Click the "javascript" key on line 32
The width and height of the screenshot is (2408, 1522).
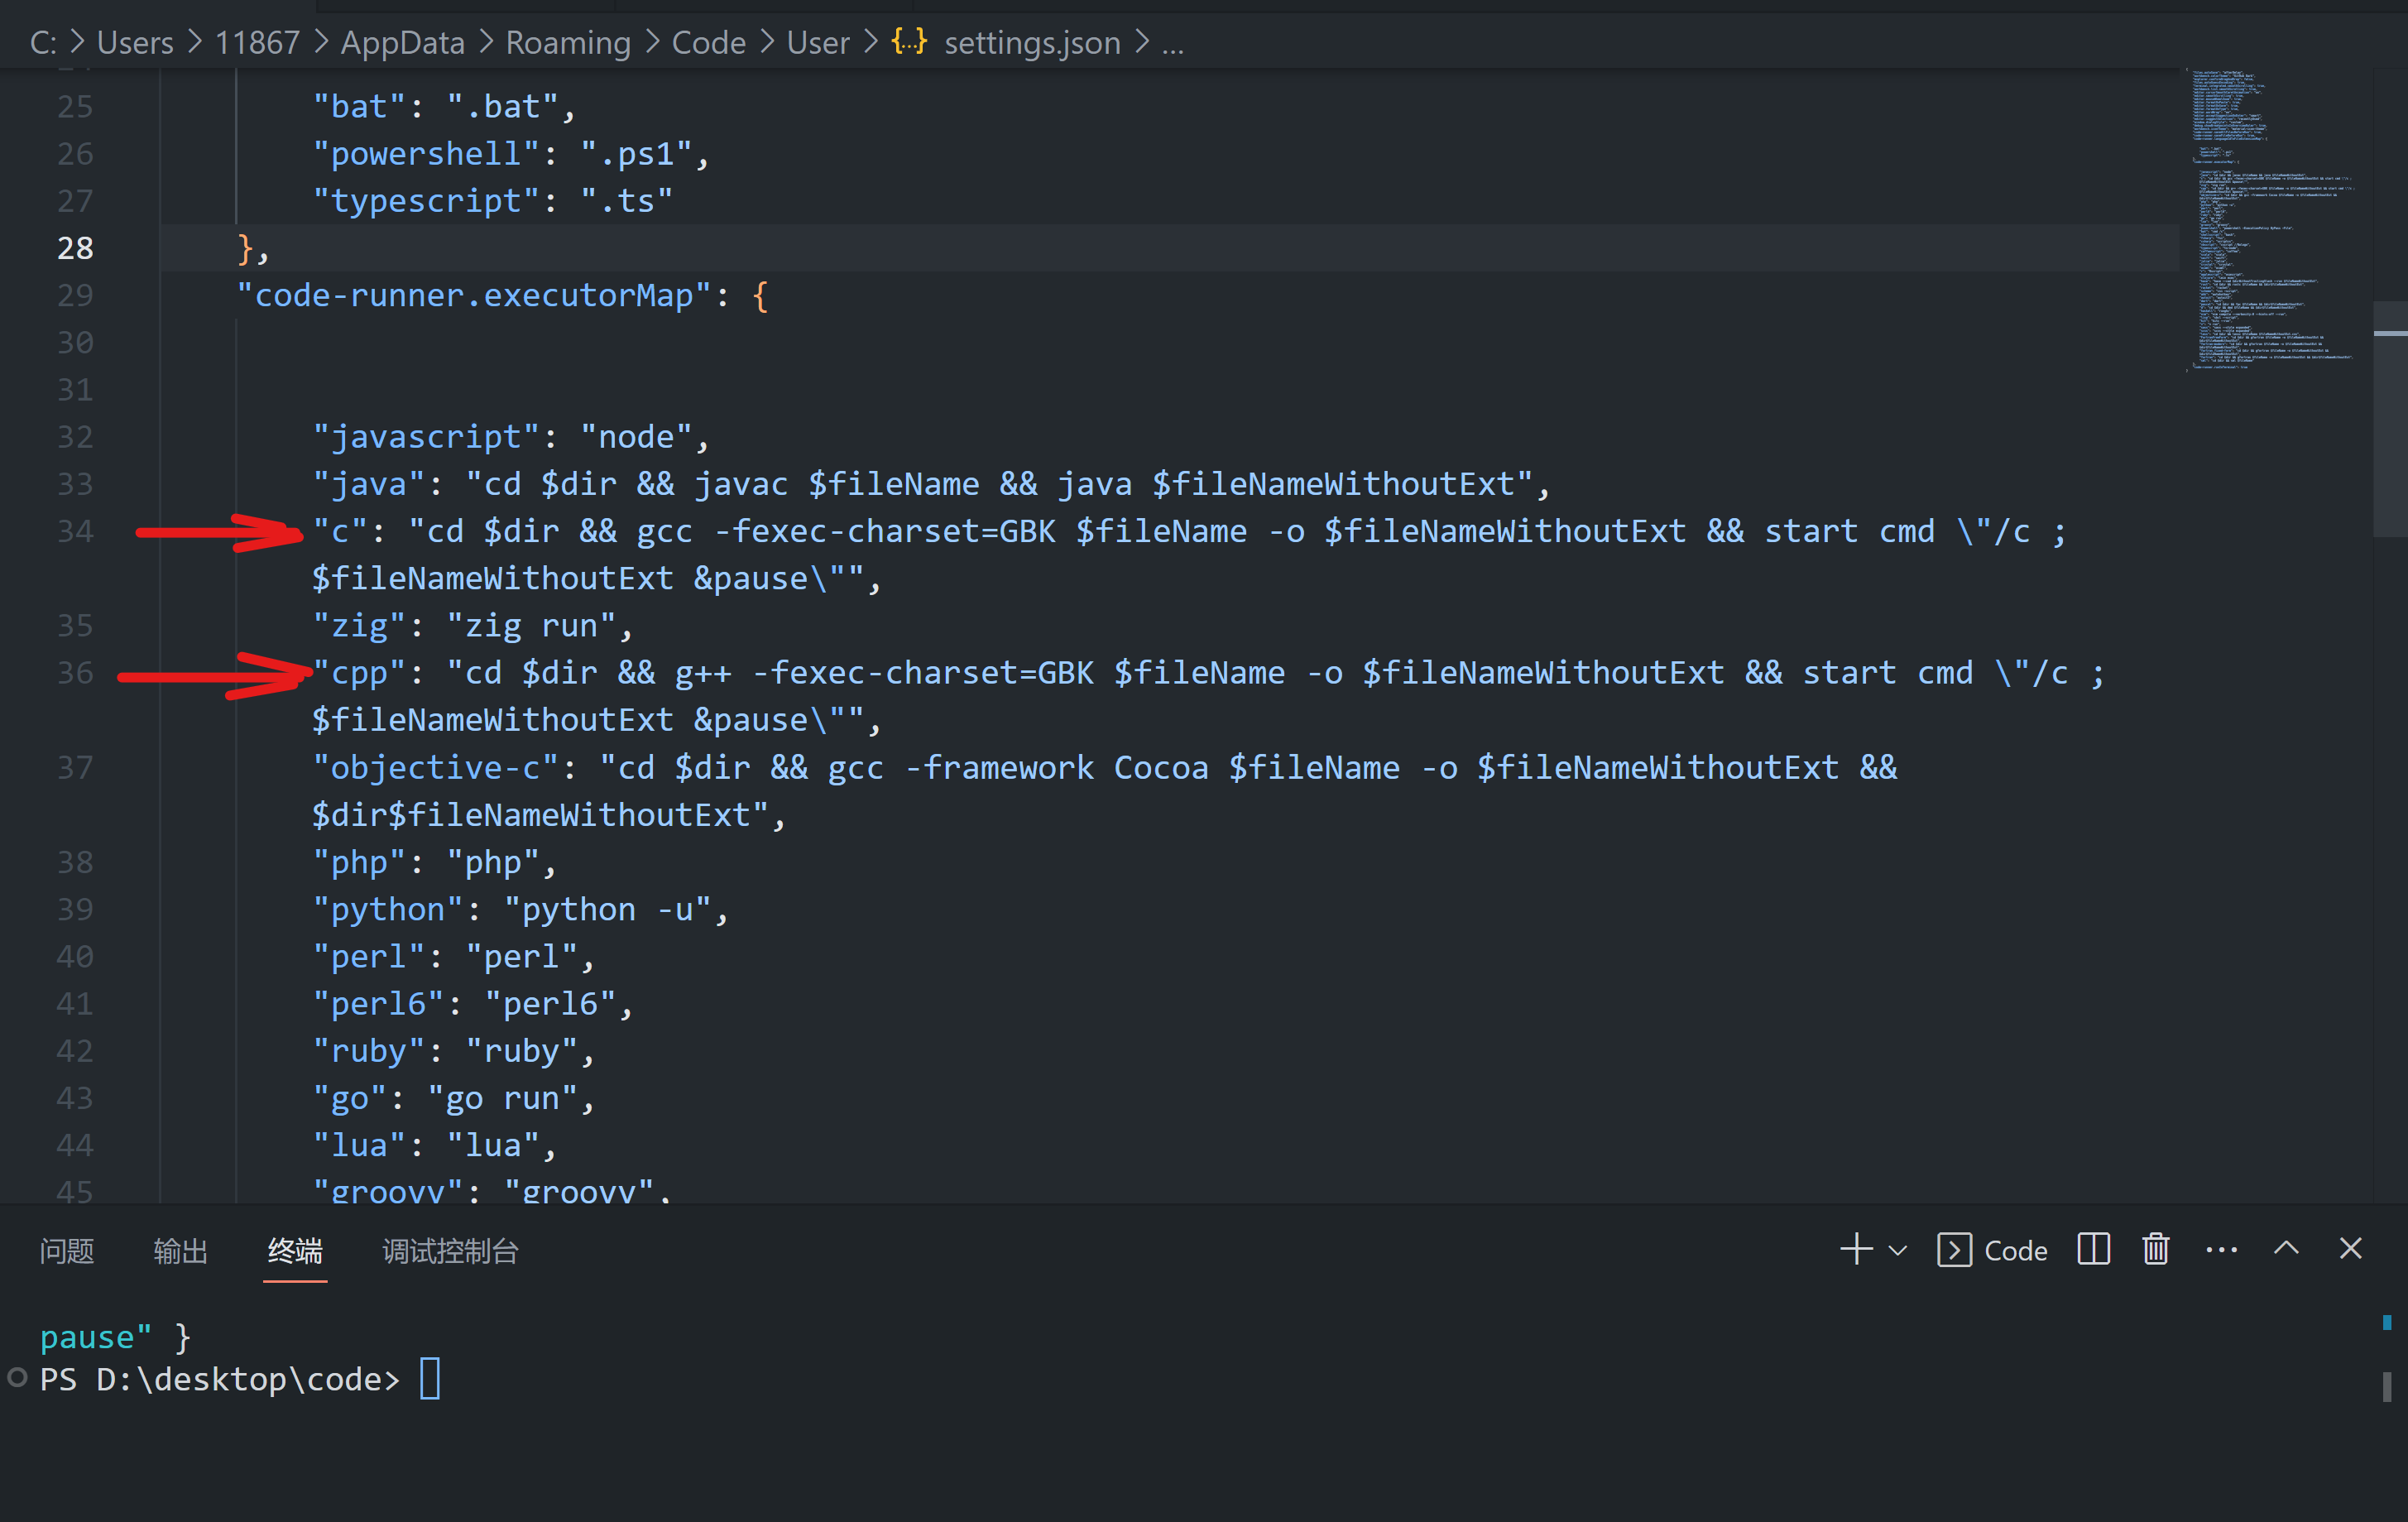point(426,437)
